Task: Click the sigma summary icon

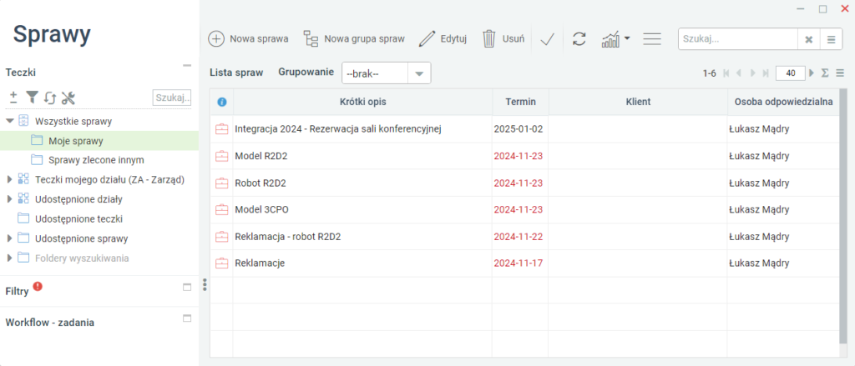Action: pos(825,73)
